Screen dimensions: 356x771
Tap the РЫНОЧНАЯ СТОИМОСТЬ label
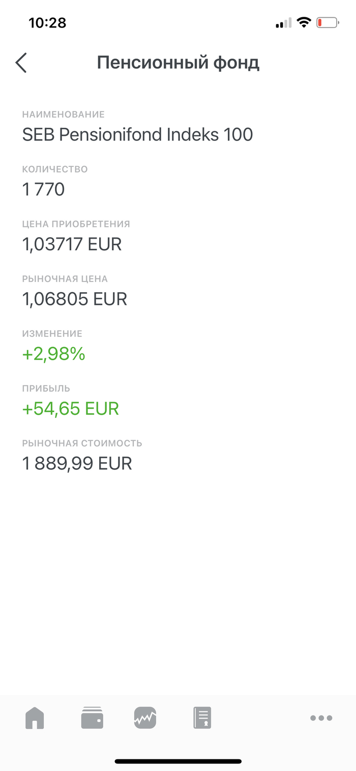click(x=82, y=443)
